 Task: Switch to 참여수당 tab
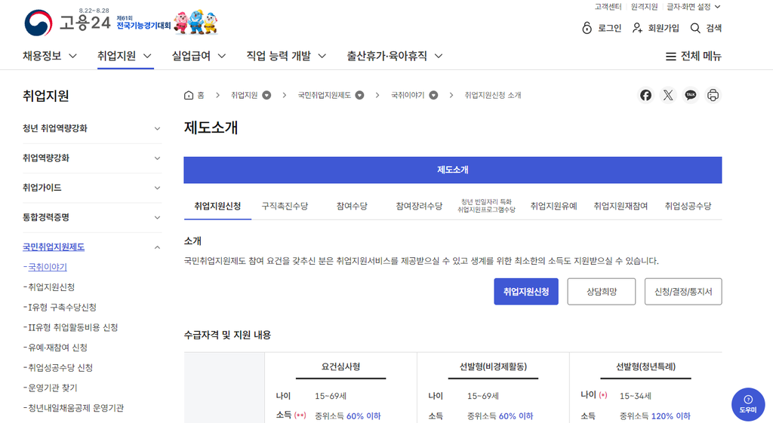click(x=352, y=207)
